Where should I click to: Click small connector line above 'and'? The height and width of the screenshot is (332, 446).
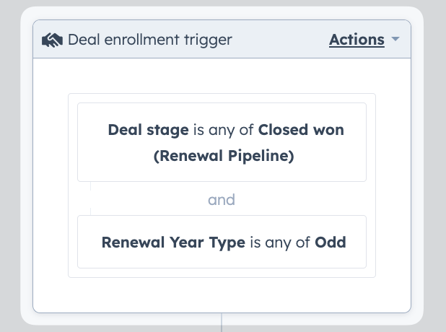[x=90, y=186]
